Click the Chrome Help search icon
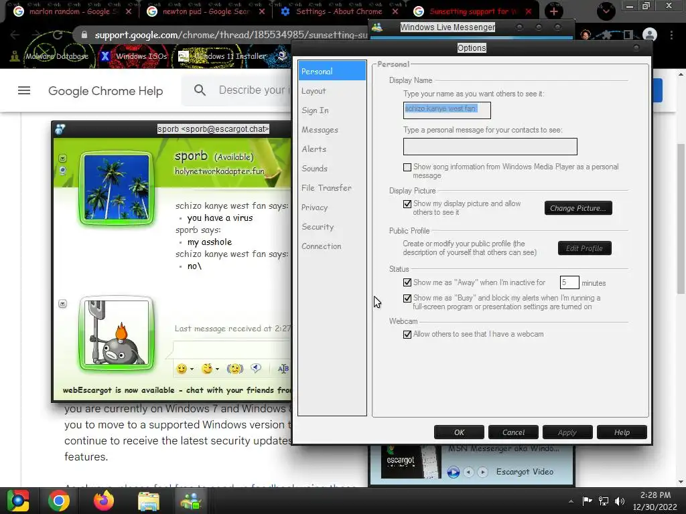 [x=200, y=90]
